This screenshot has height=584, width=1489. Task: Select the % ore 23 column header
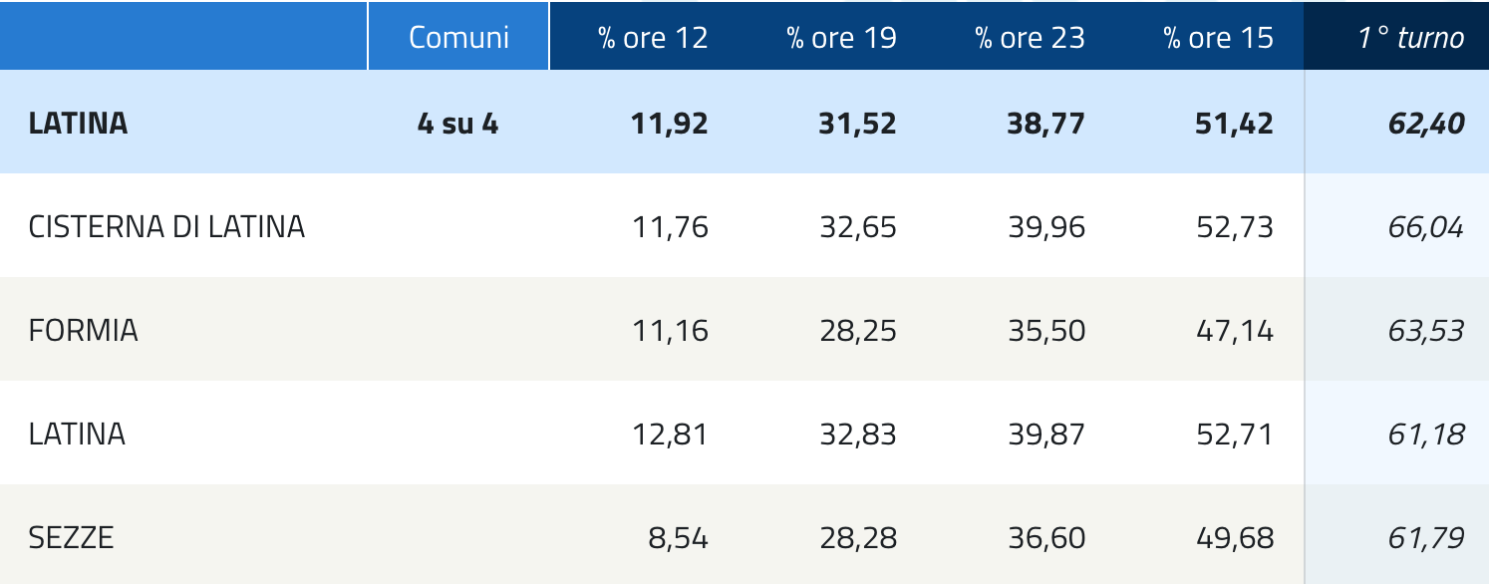(1030, 38)
